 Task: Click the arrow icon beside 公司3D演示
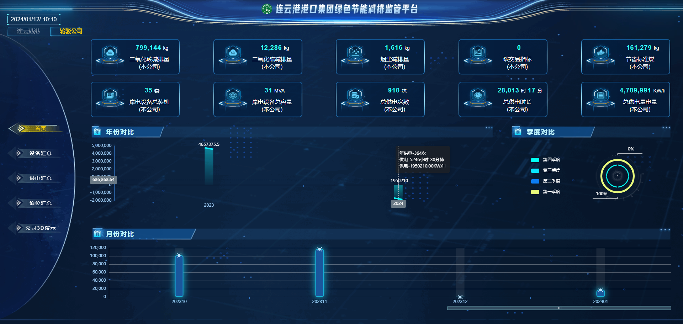(19, 228)
